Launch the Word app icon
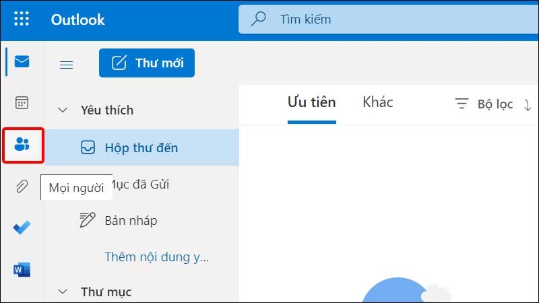 coord(22,270)
